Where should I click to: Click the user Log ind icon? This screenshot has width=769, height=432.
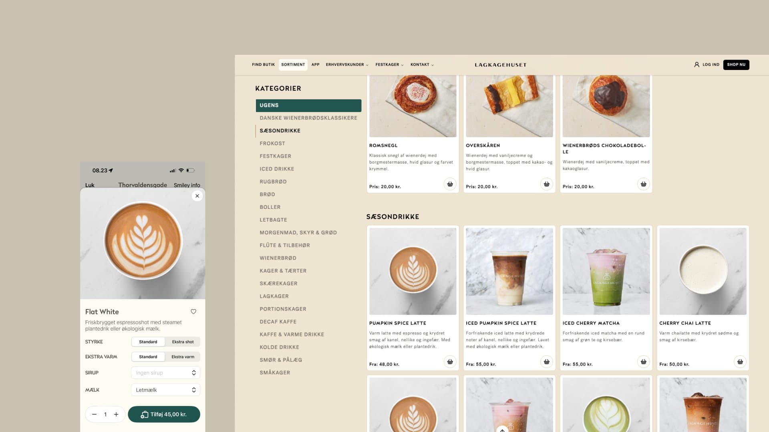click(697, 64)
